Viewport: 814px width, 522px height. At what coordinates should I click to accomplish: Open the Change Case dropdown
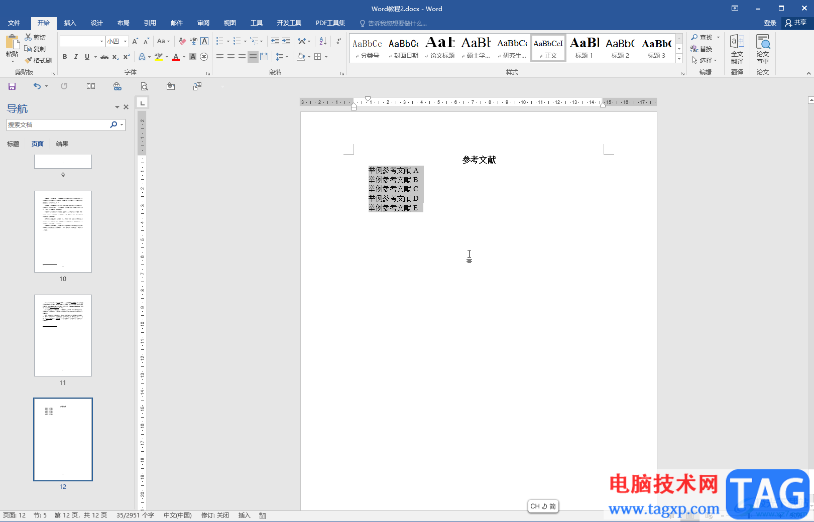pyautogui.click(x=164, y=41)
